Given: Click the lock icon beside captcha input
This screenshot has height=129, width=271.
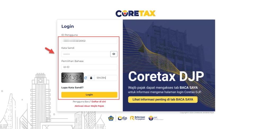Looking at the screenshot, I should [x=91, y=78].
